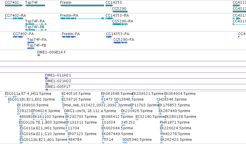Select the EC40516.5prime EST label
246x144 pixels.
76,94
